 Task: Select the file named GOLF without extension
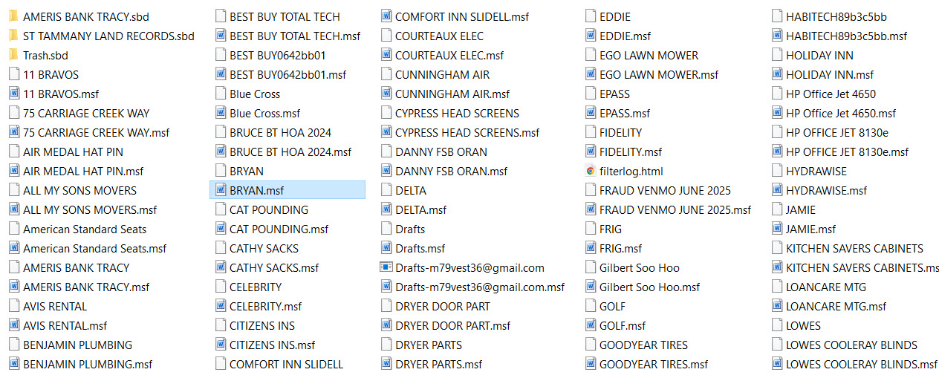pyautogui.click(x=613, y=306)
